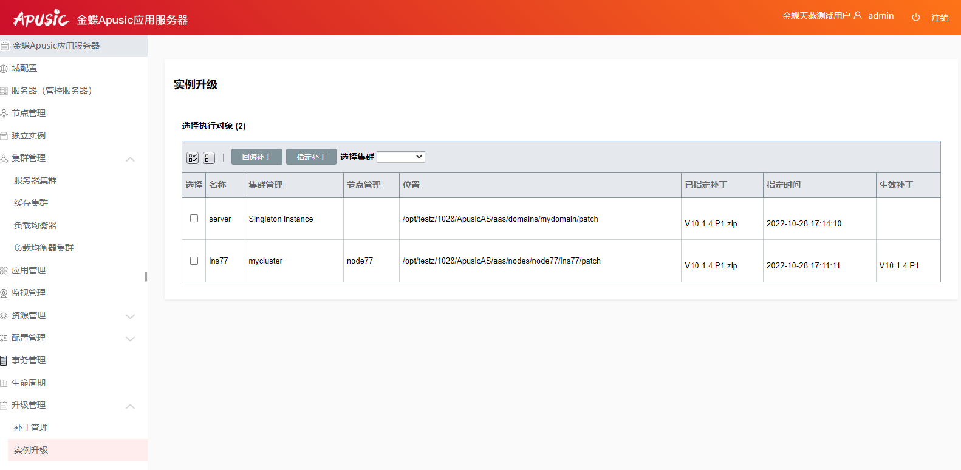Click the select-all rows icon
This screenshot has height=470, width=961.
(x=193, y=158)
